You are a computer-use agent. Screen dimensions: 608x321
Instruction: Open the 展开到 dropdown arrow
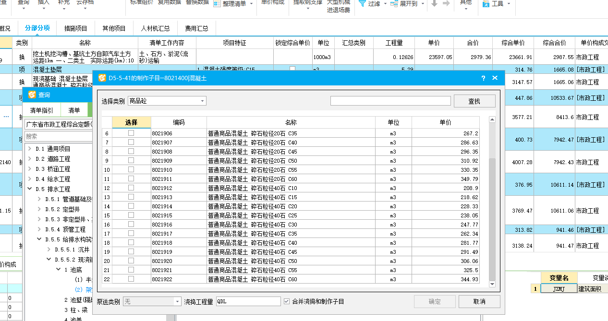[422, 4]
